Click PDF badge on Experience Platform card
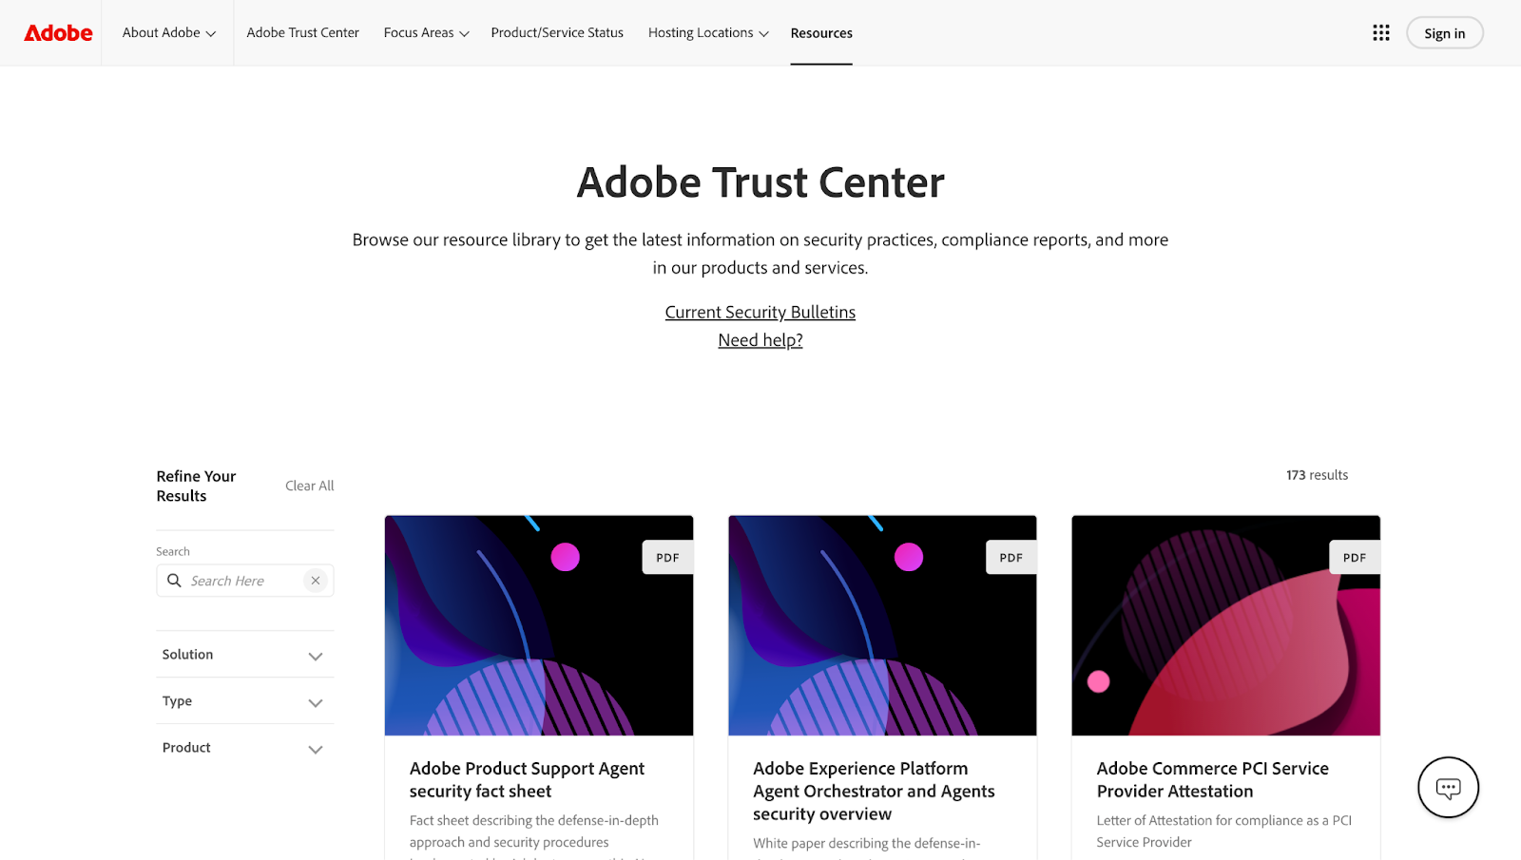1521x860 pixels. 1011,558
